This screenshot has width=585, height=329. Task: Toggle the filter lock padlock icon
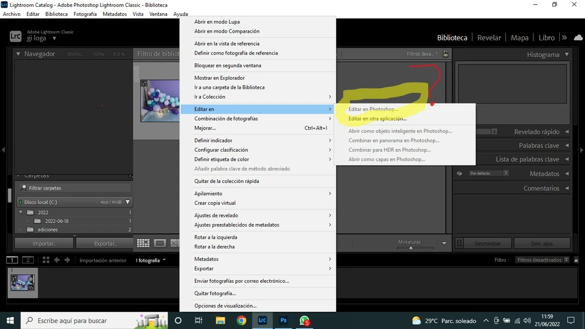(x=446, y=54)
